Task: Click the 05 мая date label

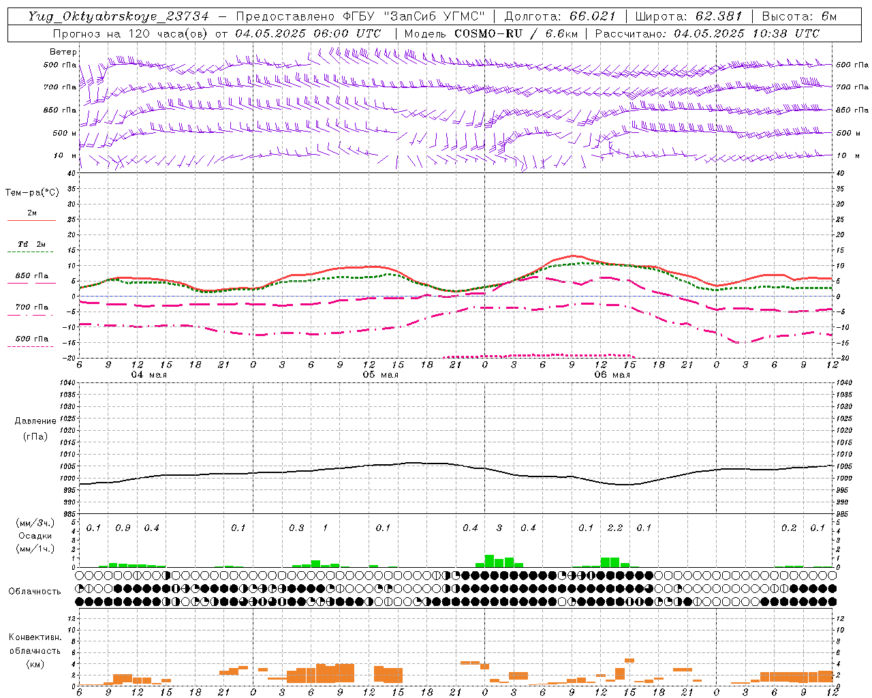Action: tap(380, 375)
